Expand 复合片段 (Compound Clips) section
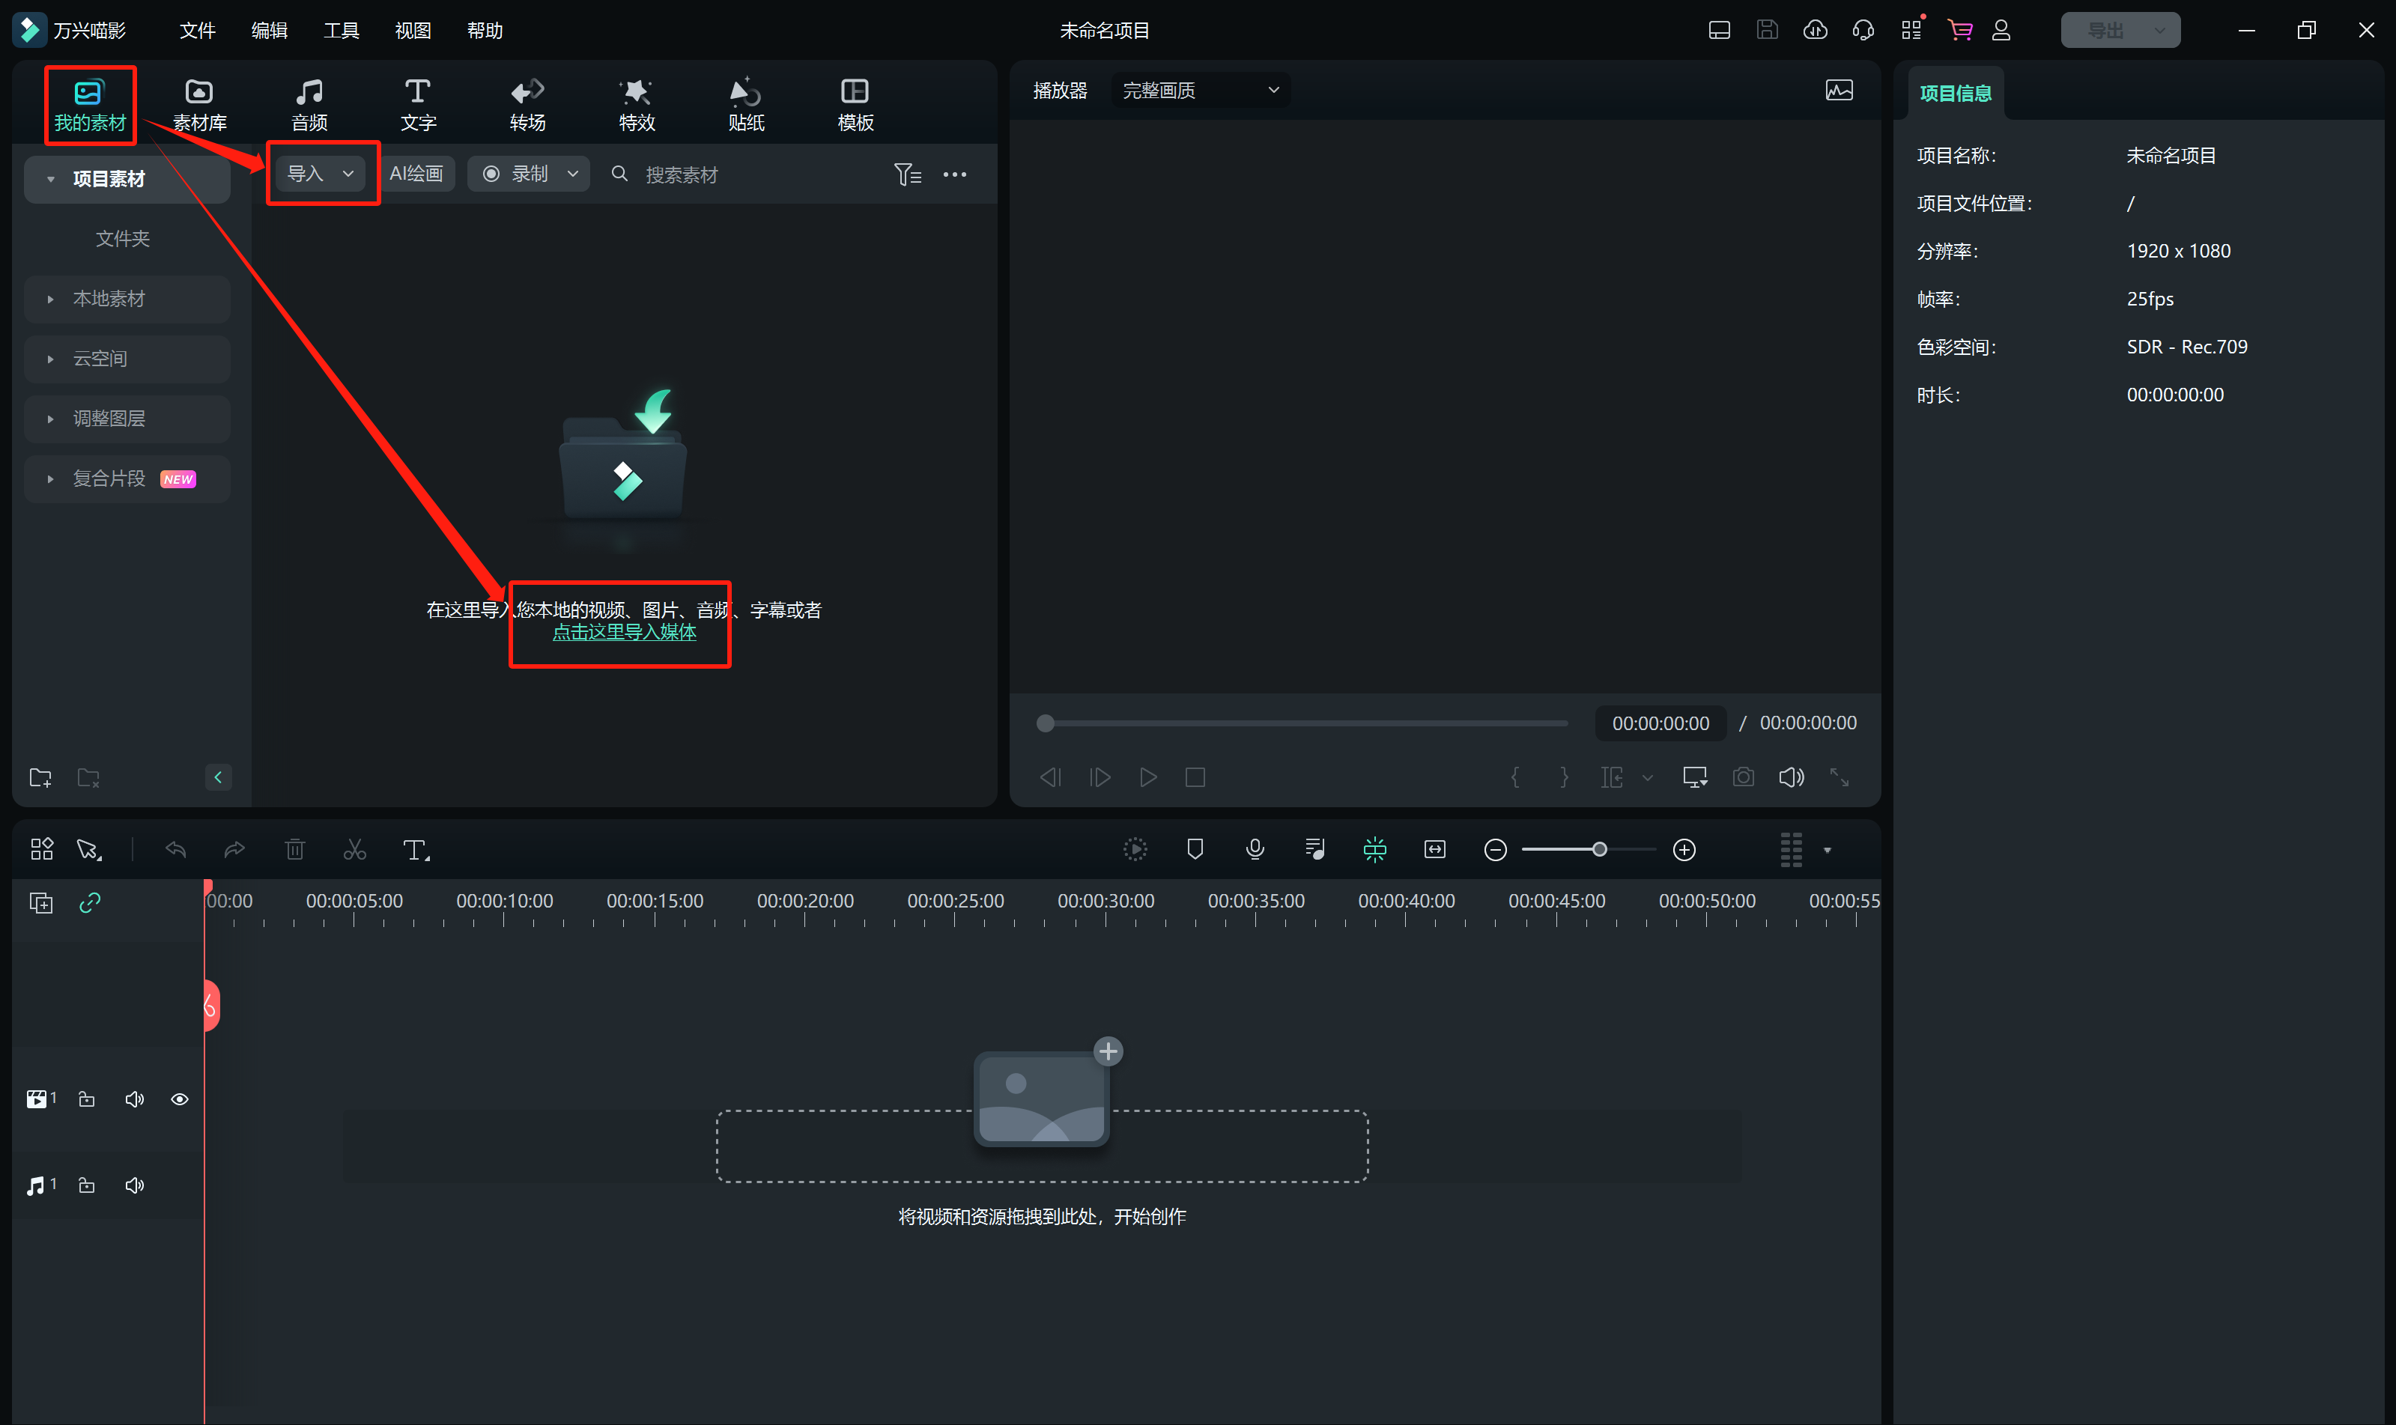The height and width of the screenshot is (1425, 2396). pos(49,477)
